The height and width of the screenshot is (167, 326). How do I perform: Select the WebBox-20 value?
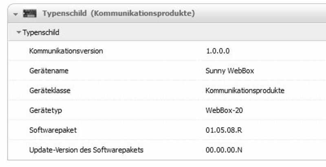coord(224,110)
